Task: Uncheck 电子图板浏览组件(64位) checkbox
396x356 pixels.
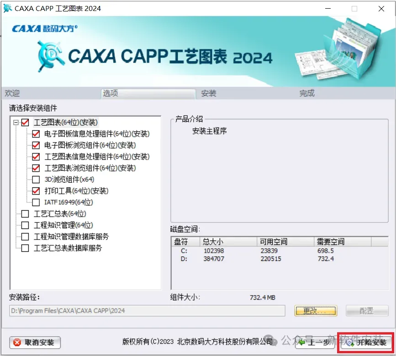Action: (36, 145)
